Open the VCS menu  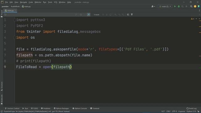(x=56, y=2)
